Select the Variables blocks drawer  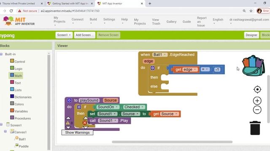(x=19, y=111)
